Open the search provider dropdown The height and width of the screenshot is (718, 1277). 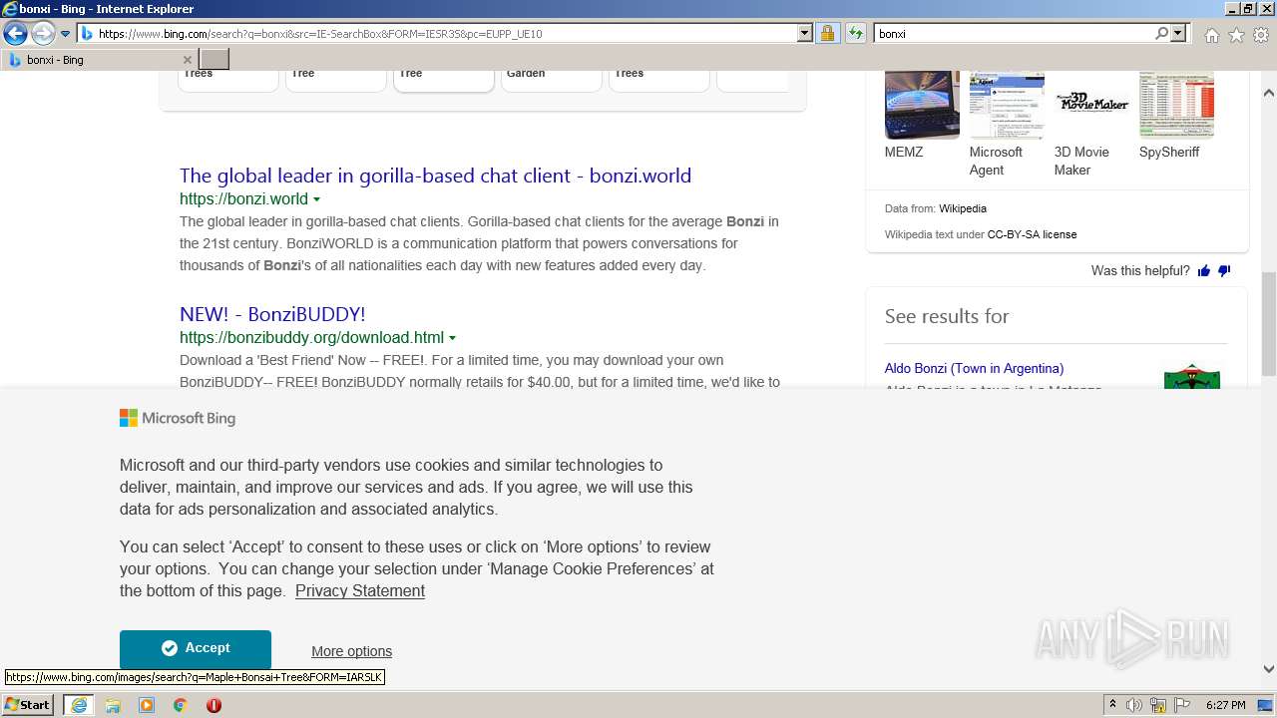pos(1179,34)
